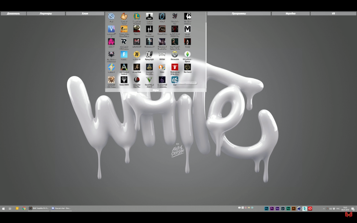
Task: Open Fortnite
Action: point(124,55)
